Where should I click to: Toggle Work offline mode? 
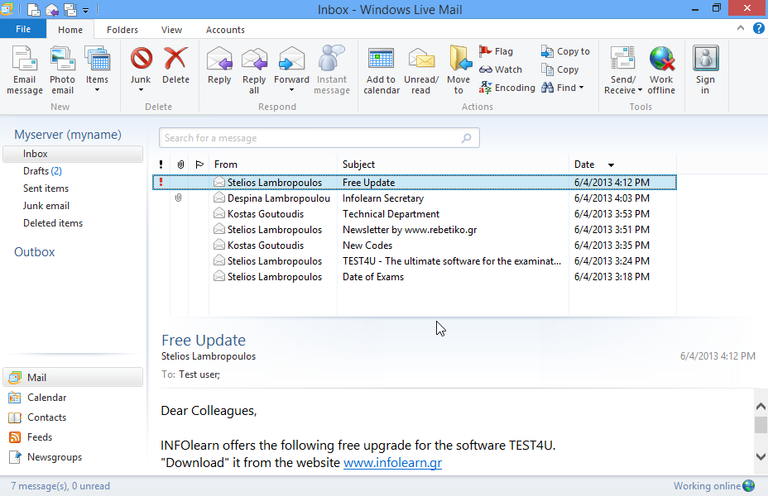click(661, 69)
